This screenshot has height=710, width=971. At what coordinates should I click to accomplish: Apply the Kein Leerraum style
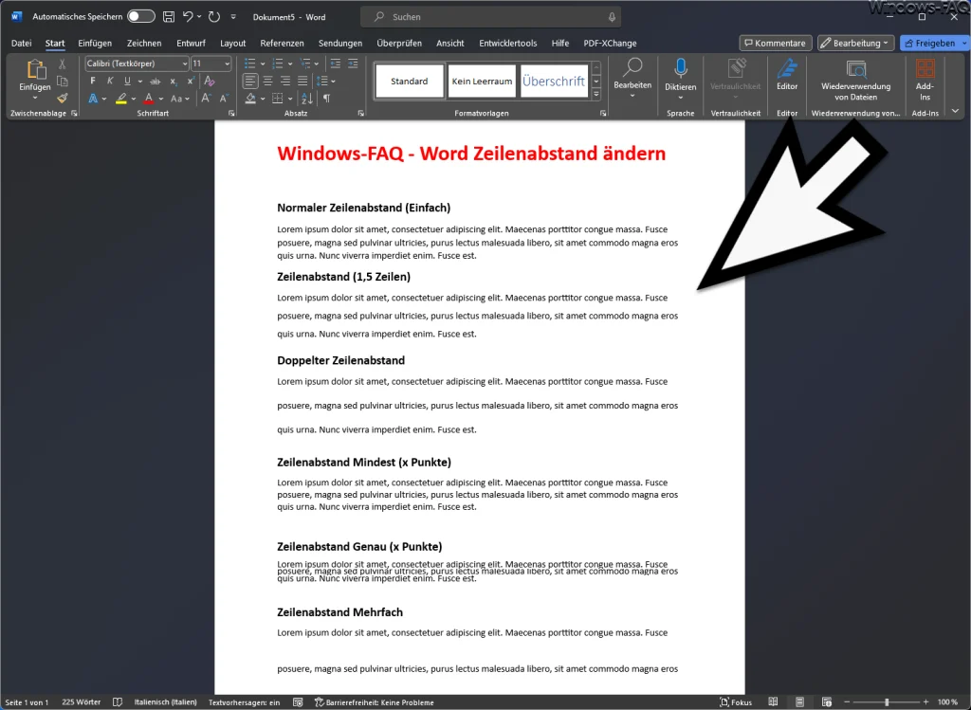[x=482, y=82]
